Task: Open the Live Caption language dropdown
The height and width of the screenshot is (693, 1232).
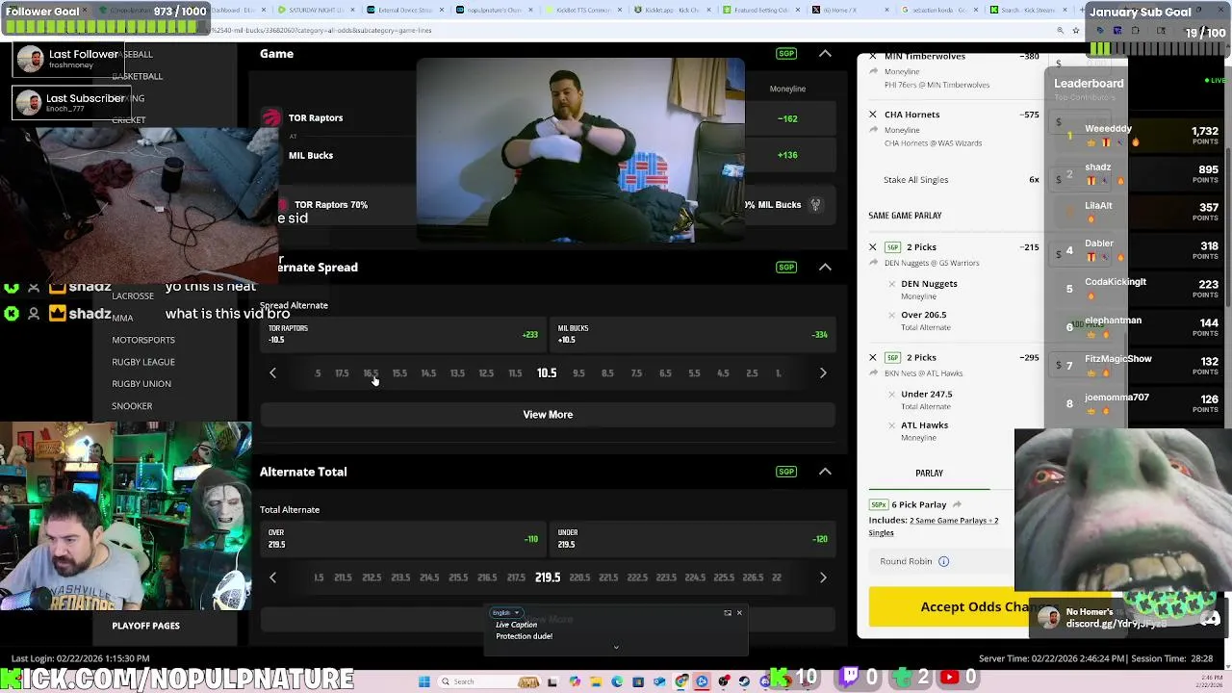Action: coord(506,613)
